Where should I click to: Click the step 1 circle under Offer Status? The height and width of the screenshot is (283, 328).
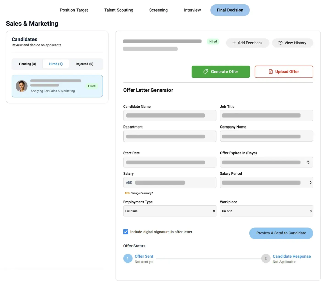coord(128,258)
